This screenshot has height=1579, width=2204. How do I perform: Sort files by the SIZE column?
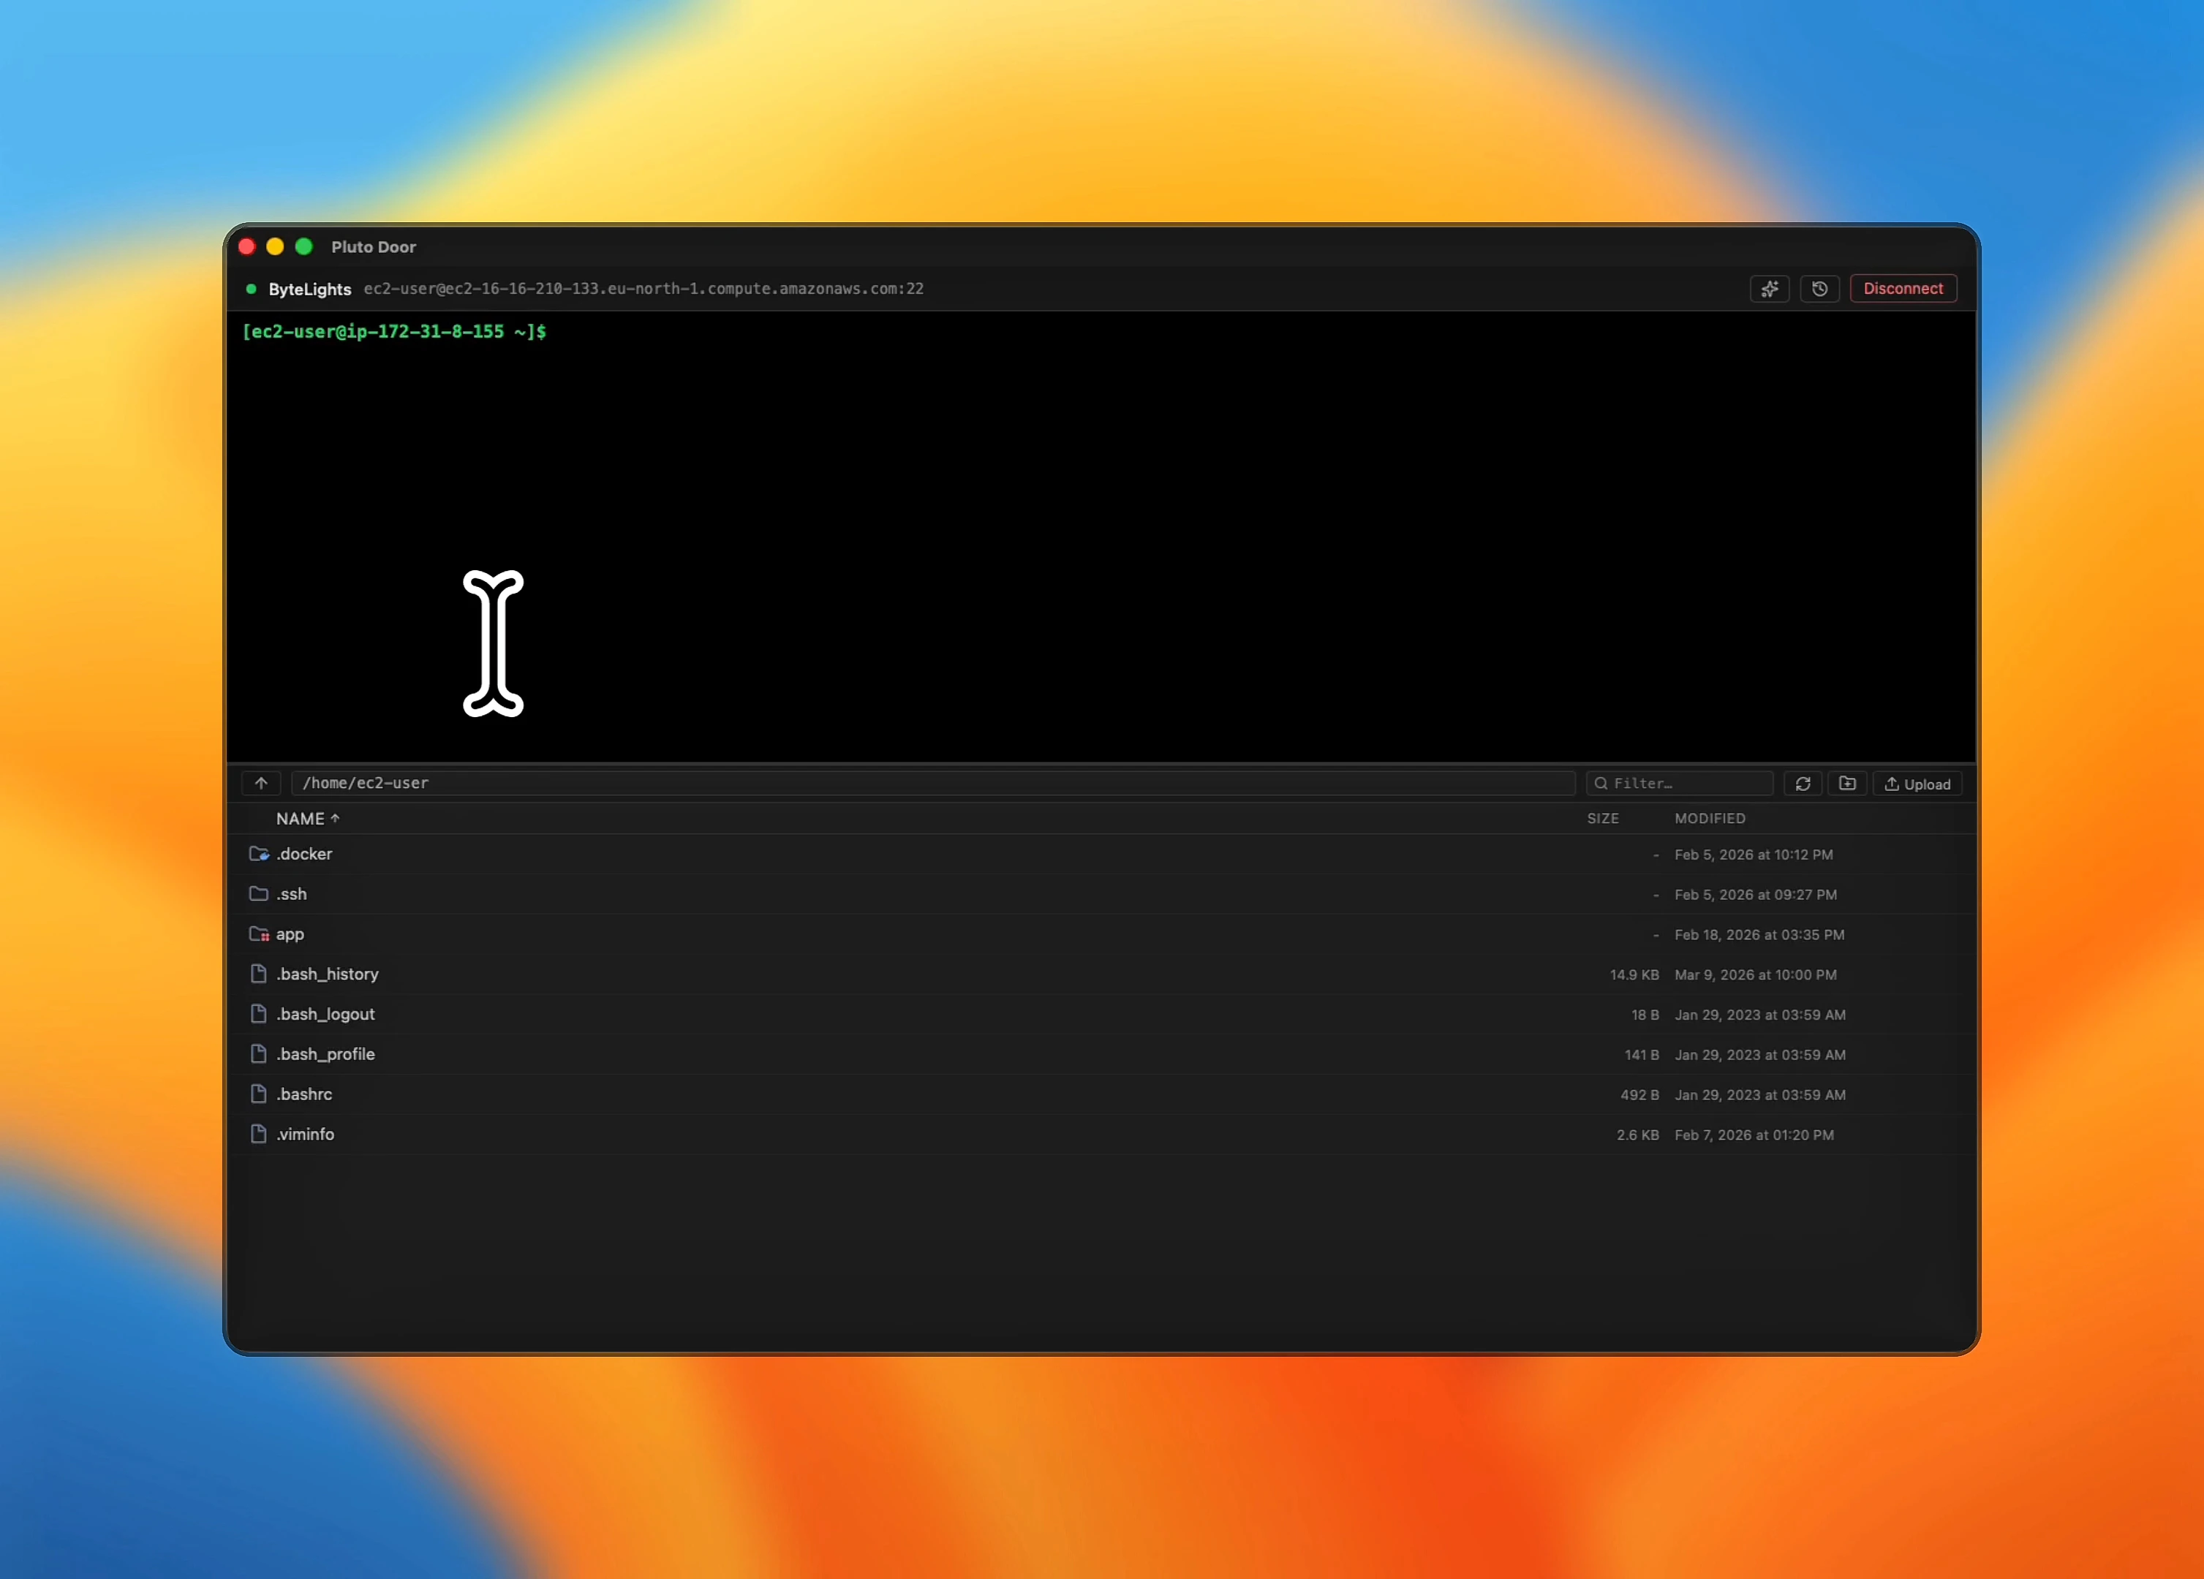point(1602,818)
